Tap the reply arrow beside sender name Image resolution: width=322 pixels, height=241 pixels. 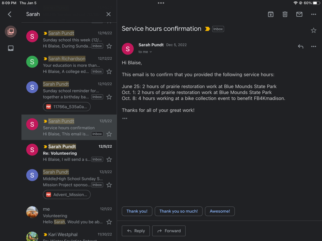click(300, 46)
